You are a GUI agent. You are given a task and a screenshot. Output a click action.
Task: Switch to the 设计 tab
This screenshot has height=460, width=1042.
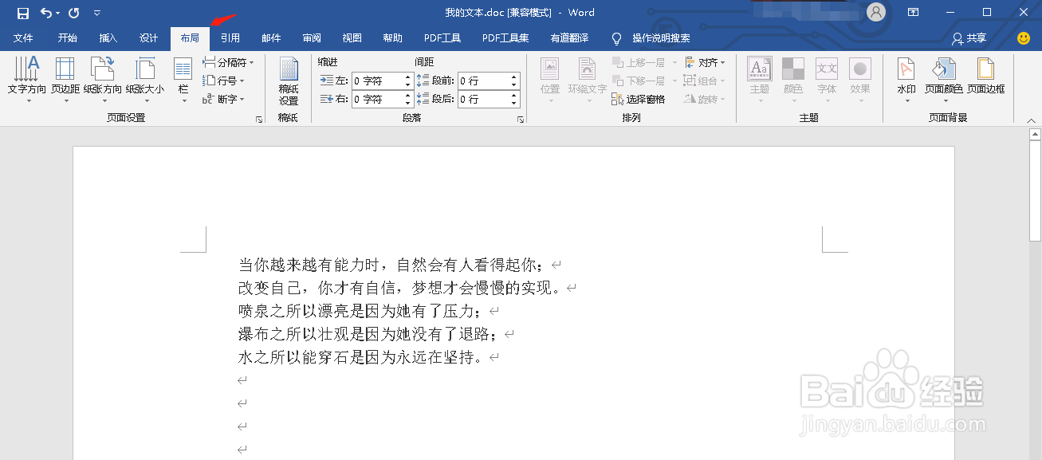coord(149,38)
